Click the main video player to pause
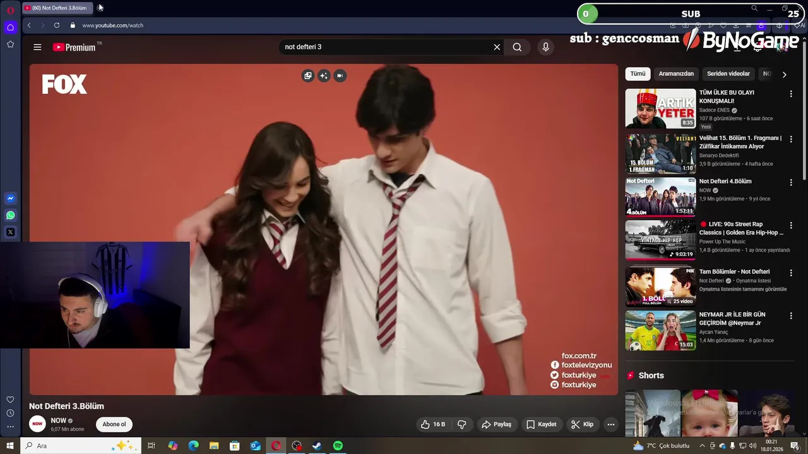This screenshot has height=454, width=808. pyautogui.click(x=324, y=230)
